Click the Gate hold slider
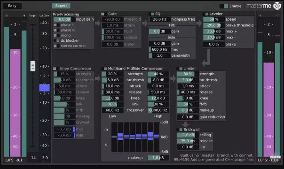 112,31
